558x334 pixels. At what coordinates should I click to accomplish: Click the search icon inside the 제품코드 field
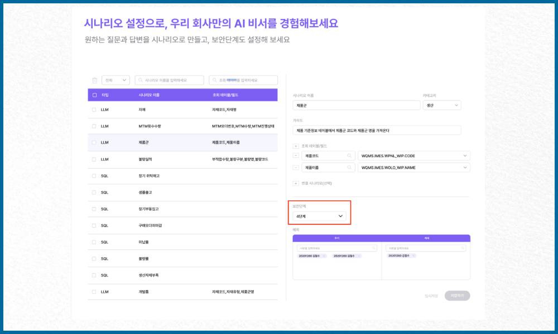349,156
